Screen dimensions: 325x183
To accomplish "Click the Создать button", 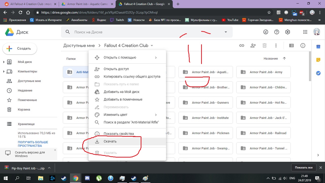I will [20, 49].
